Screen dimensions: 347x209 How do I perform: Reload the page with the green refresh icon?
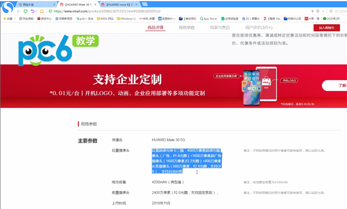coord(25,12)
